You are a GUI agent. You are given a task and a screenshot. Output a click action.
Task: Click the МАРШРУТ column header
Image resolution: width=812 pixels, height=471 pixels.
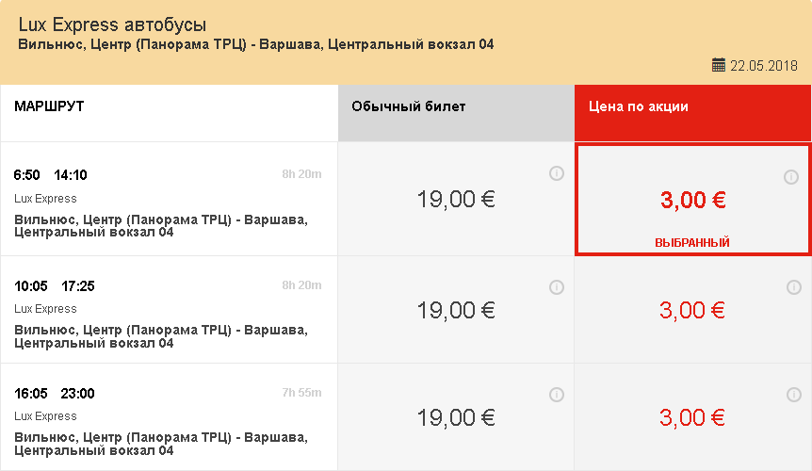[169, 113]
